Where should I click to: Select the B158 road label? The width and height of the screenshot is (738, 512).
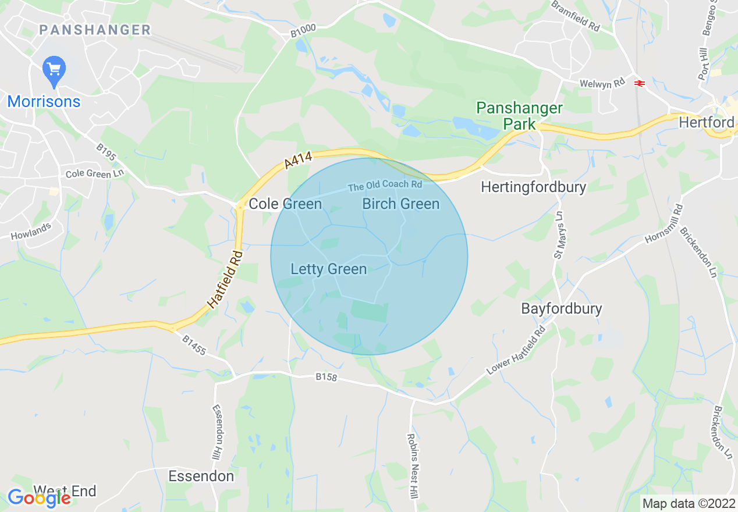(327, 378)
